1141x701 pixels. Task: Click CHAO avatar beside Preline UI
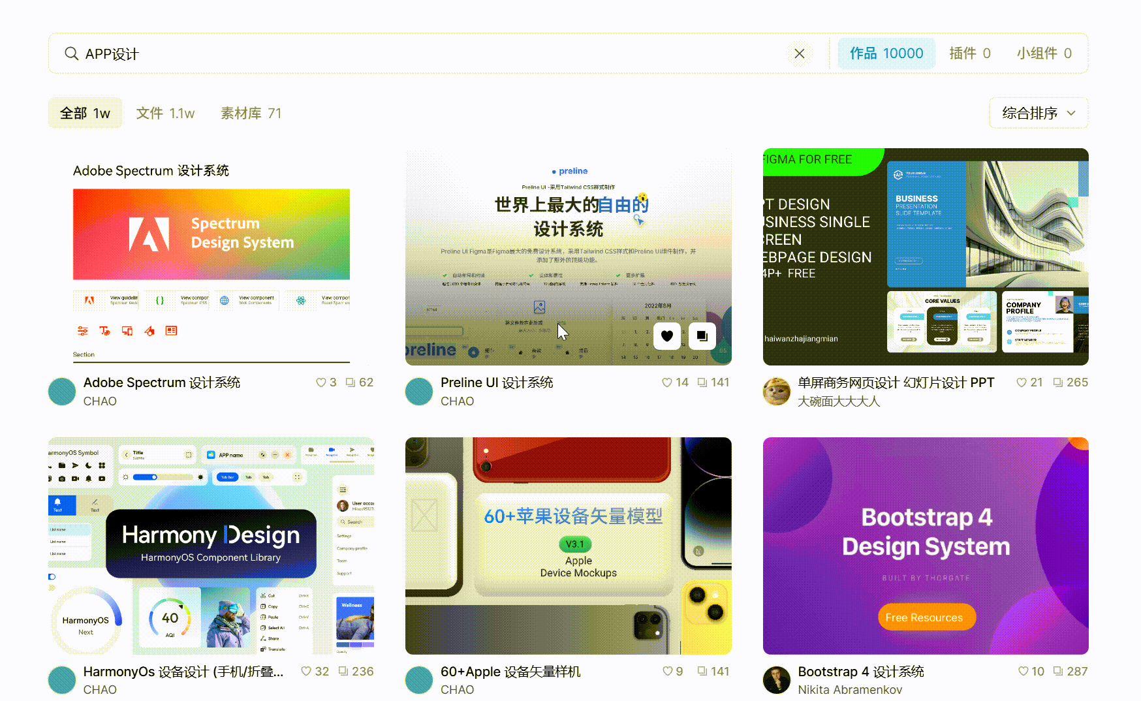[419, 392]
